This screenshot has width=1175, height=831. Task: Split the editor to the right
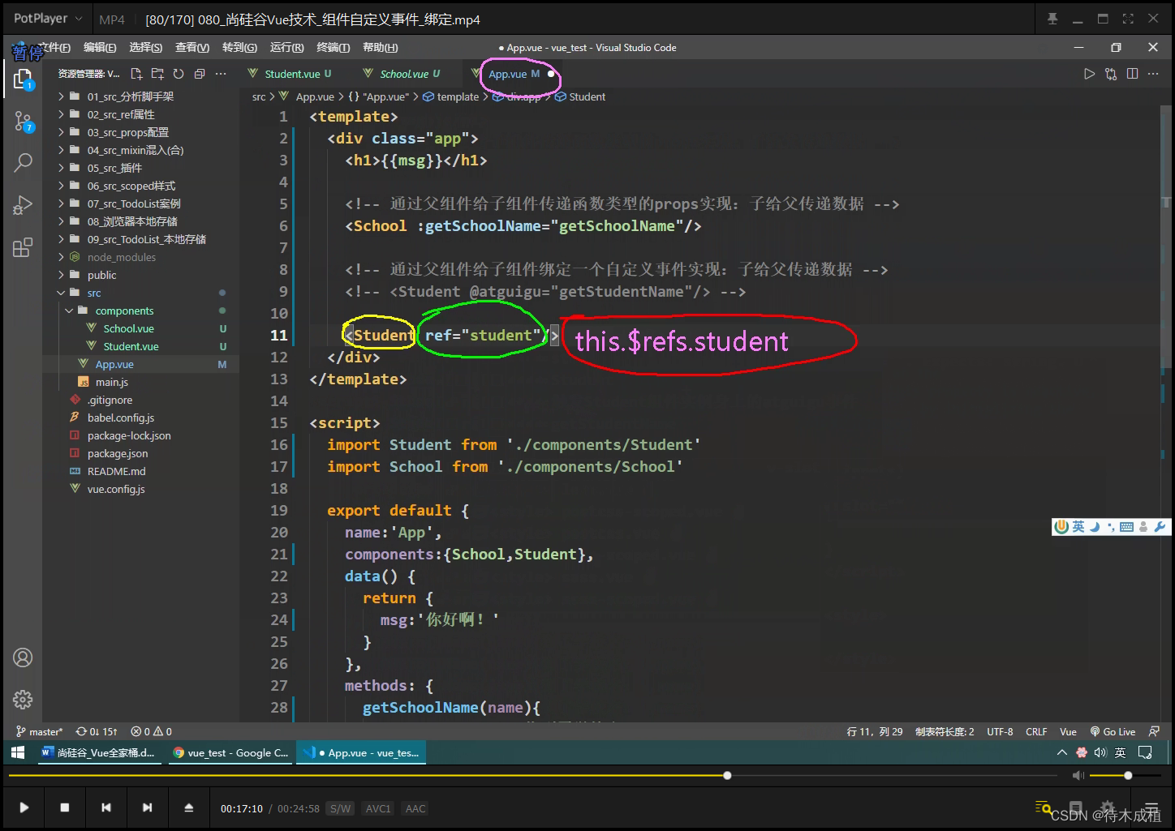click(x=1132, y=74)
